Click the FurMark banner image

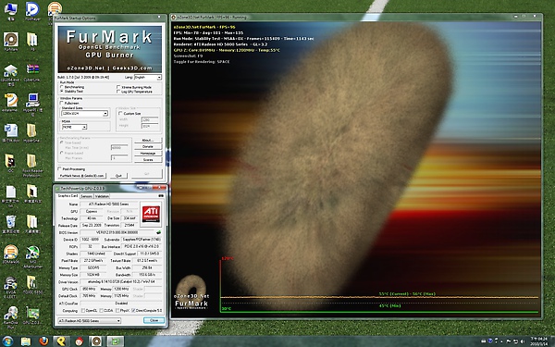(x=110, y=49)
